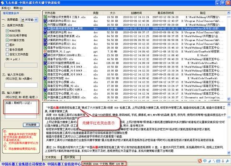Open the wrench settings icon in IME bar

227,161
